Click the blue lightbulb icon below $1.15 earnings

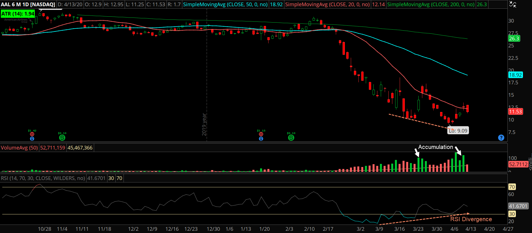point(261,139)
